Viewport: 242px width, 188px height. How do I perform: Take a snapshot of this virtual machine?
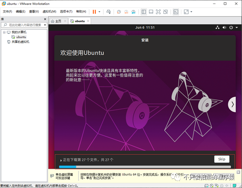point(119,12)
